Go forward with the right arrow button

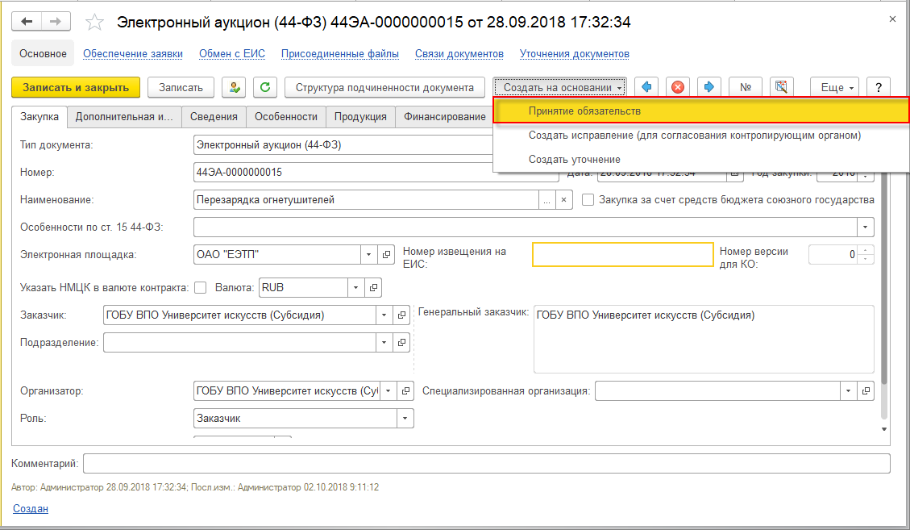pos(56,22)
